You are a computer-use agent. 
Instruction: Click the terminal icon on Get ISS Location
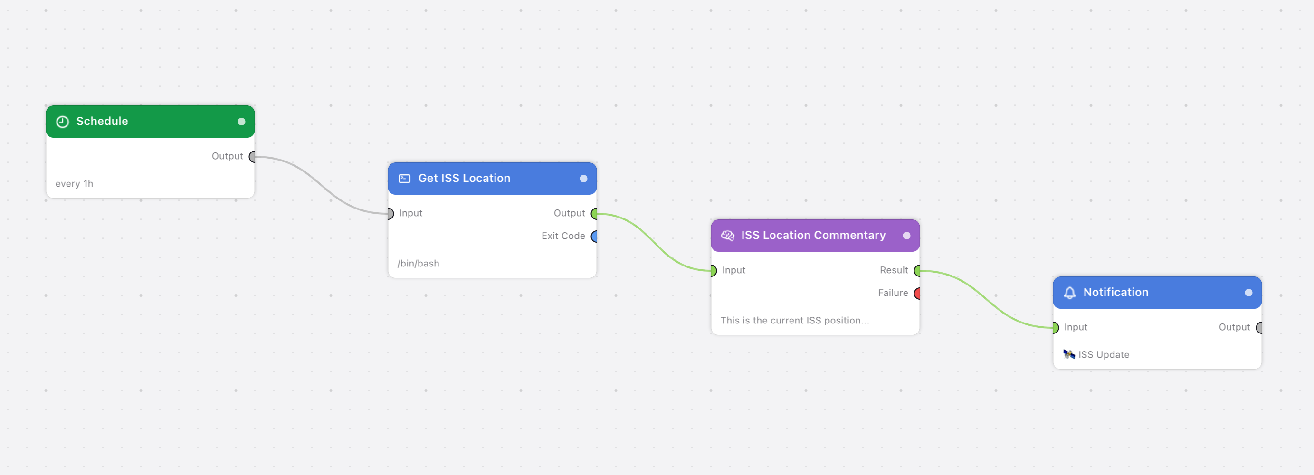click(x=404, y=179)
